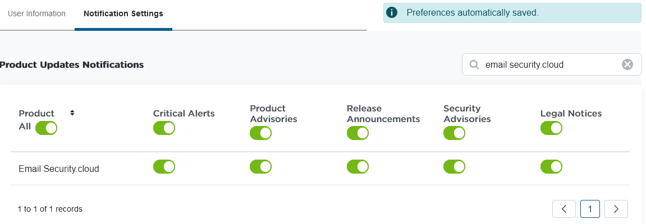646x224 pixels.
Task: Toggle all Legal Notices header switch
Action: 552,128
